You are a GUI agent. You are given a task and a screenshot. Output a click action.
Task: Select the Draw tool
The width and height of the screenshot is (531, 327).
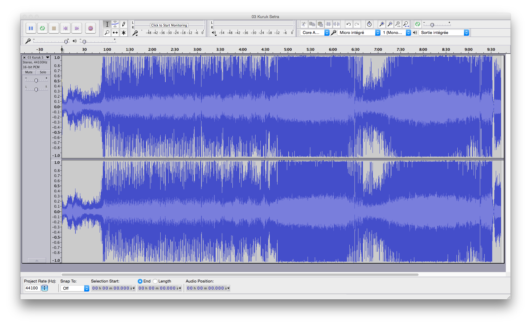coord(124,24)
